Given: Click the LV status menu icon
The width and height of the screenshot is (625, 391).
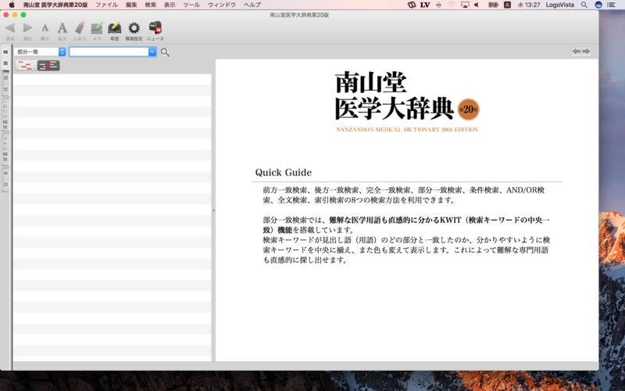Looking at the screenshot, I should (425, 5).
